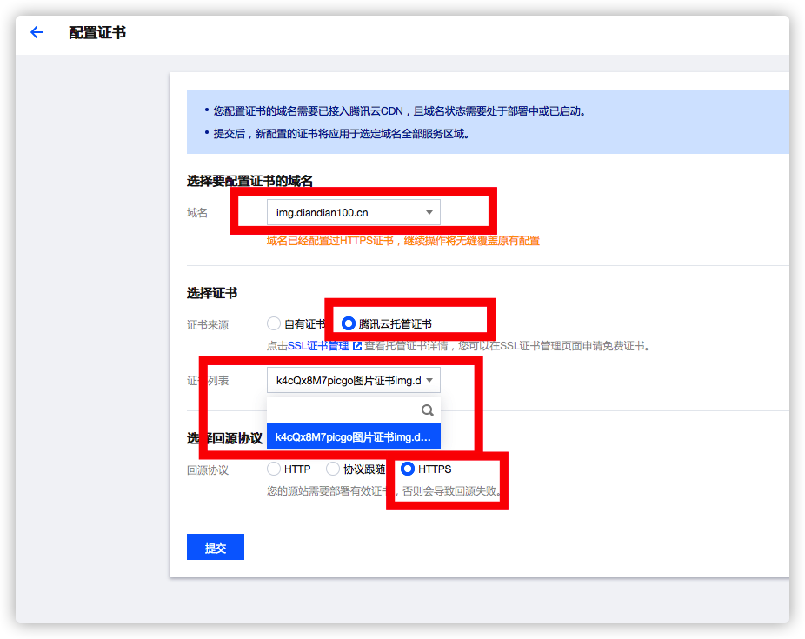Focus the certificate list search field
The height and width of the screenshot is (639, 805).
(x=343, y=410)
